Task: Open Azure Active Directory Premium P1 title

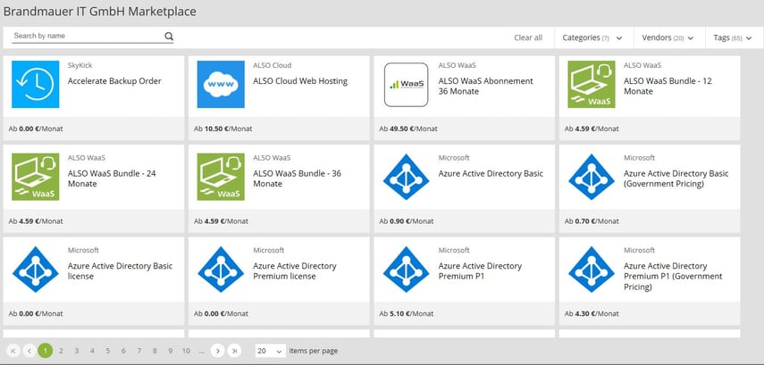Action: [x=480, y=271]
